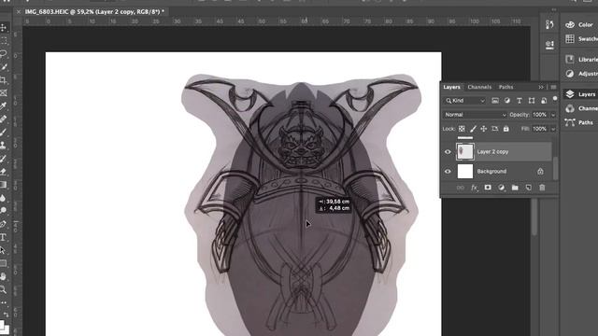Select the Background layer thumbnail
Viewport: 598px width, 336px height.
[465, 172]
